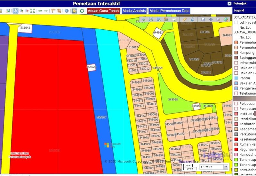The width and height of the screenshot is (256, 176).
Task: Click the Telekomun legend label
Action: tap(248, 93)
